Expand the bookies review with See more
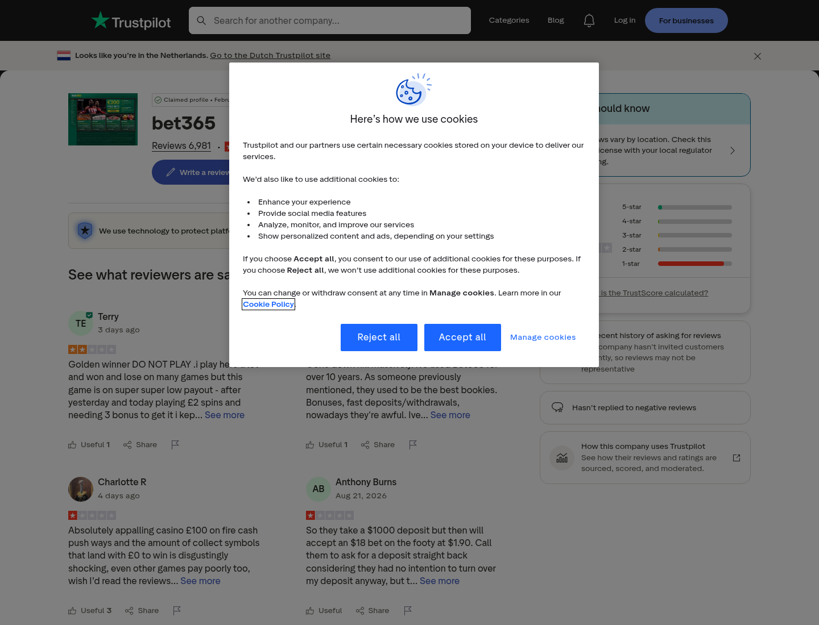 click(450, 415)
